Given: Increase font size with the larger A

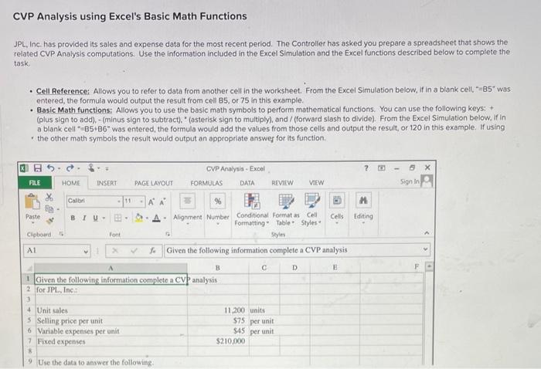Looking at the screenshot, I should pyautogui.click(x=151, y=202).
